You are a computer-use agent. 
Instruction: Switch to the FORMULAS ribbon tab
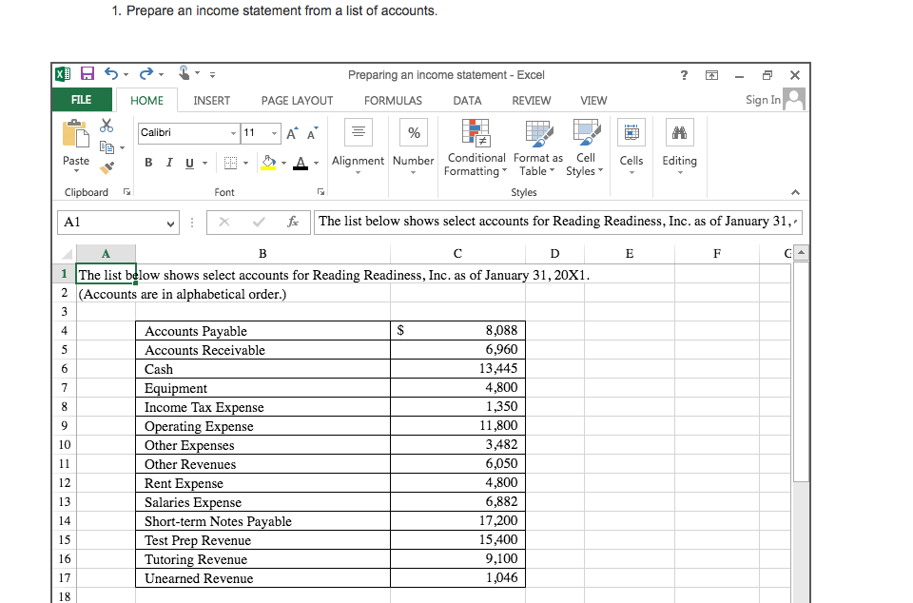tap(393, 100)
